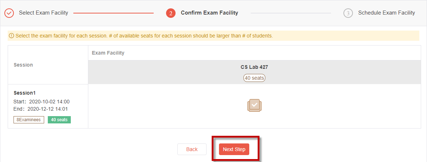Image resolution: width=427 pixels, height=162 pixels.
Task: Click the gray progress line before step 3
Action: 291,13
